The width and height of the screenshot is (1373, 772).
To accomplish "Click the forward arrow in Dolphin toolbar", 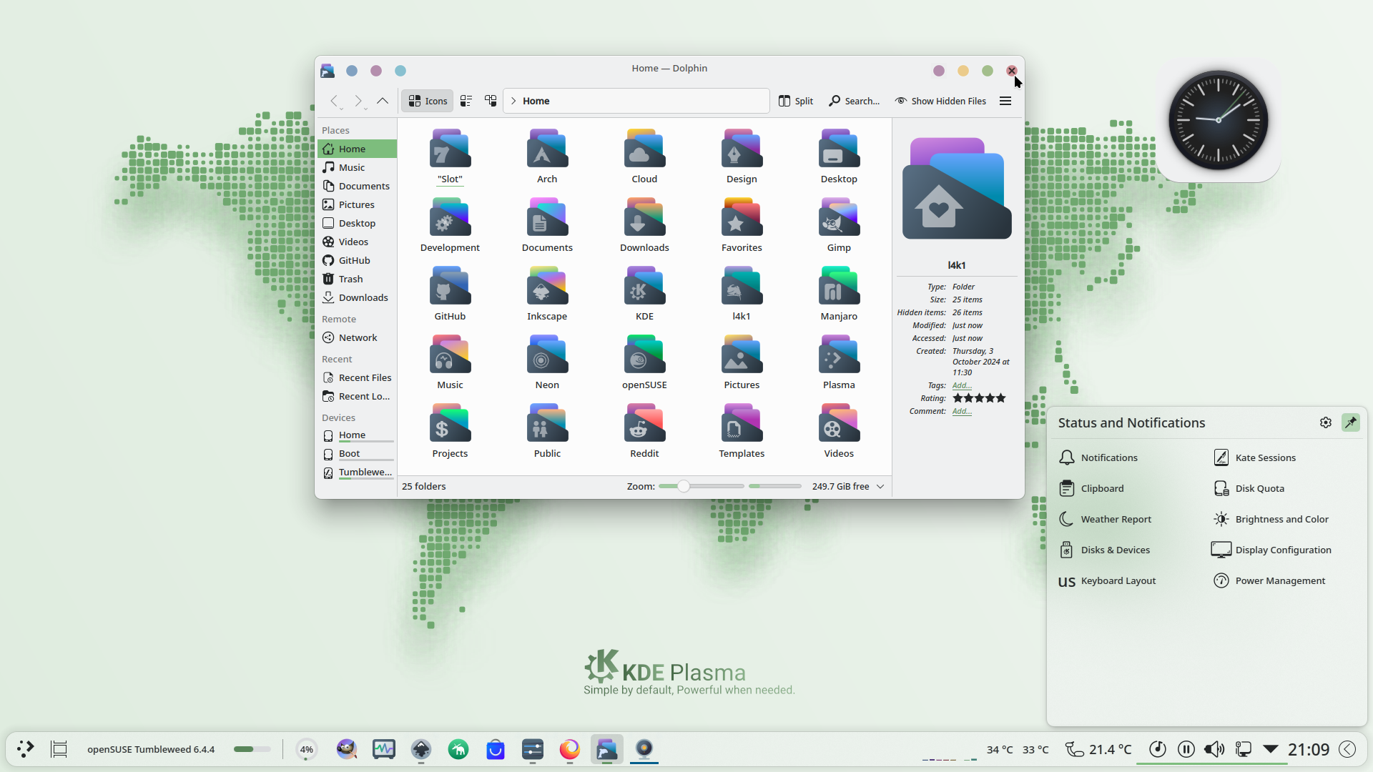I will point(358,101).
